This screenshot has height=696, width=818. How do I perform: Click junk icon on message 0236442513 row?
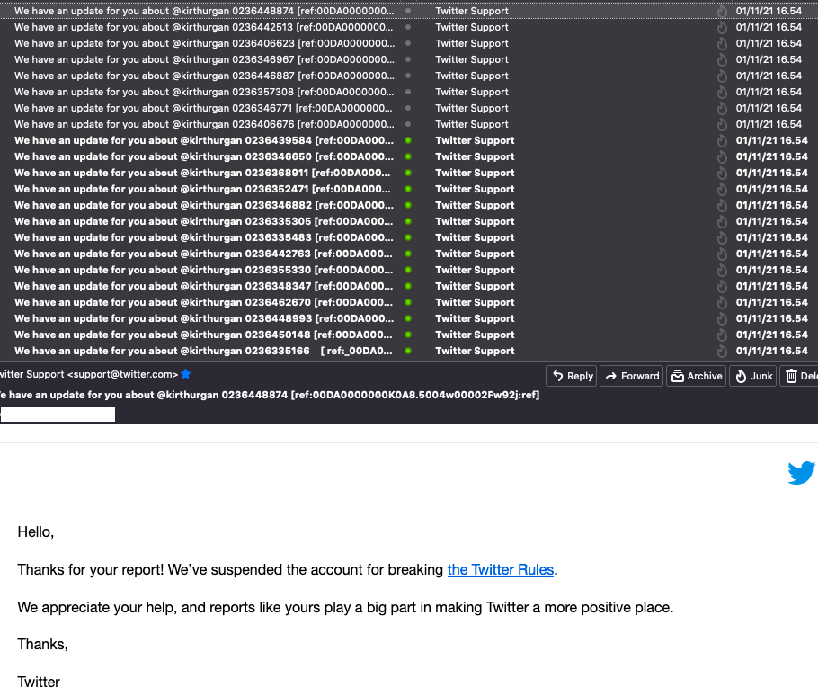pos(722,28)
